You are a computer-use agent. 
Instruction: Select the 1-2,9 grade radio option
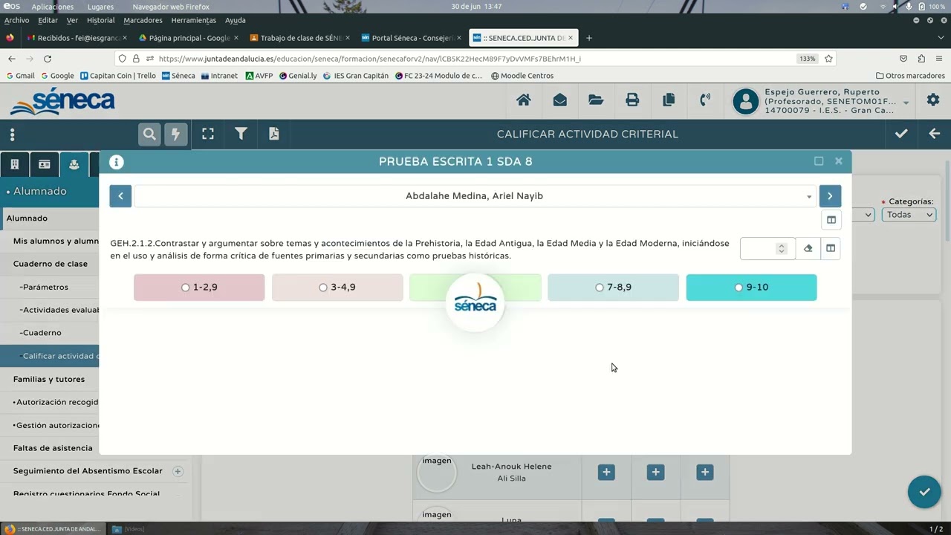click(x=185, y=288)
